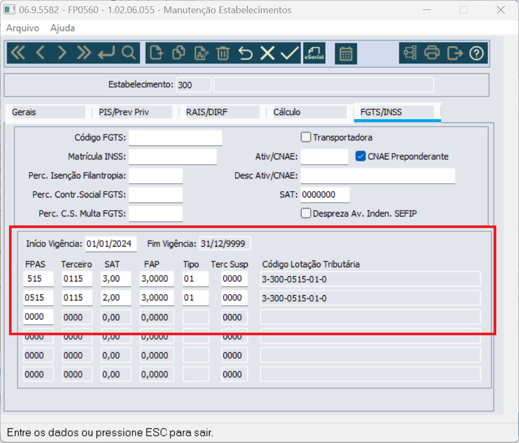
Task: Edit the record with the pencil-document icon
Action: [x=201, y=53]
